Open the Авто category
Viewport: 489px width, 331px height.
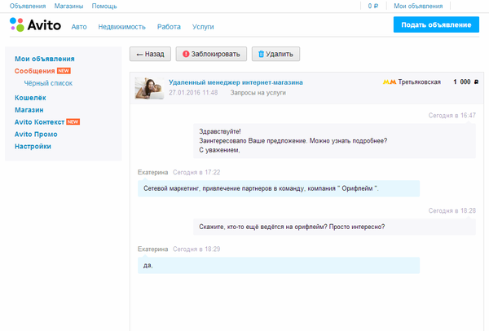(x=79, y=27)
